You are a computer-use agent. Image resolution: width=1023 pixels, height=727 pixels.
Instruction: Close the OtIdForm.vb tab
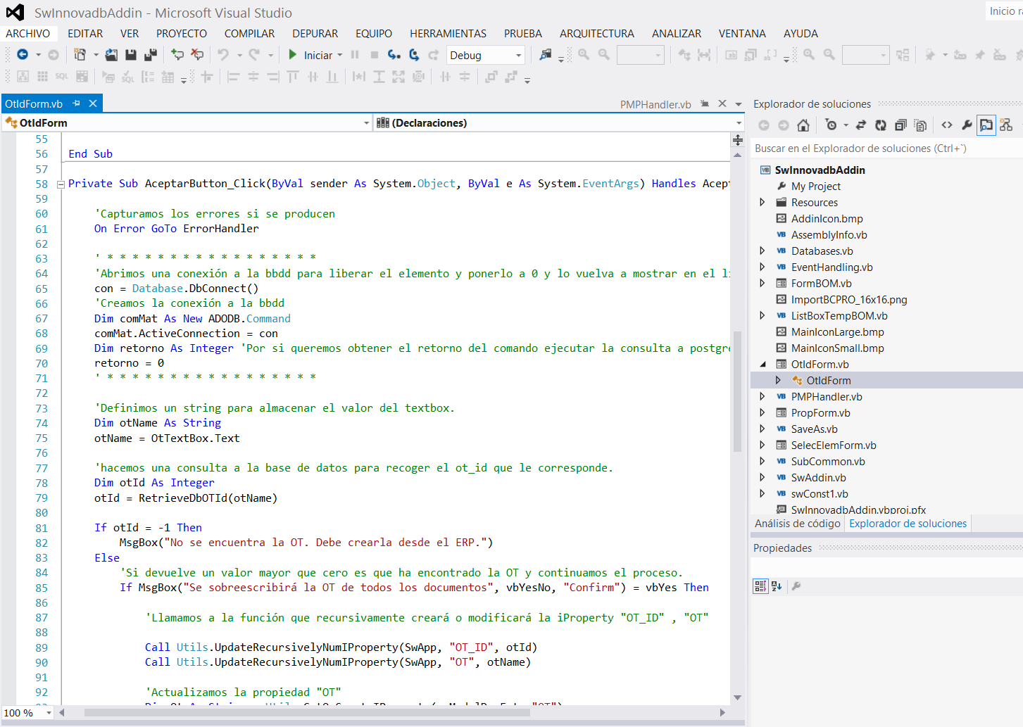(x=93, y=103)
